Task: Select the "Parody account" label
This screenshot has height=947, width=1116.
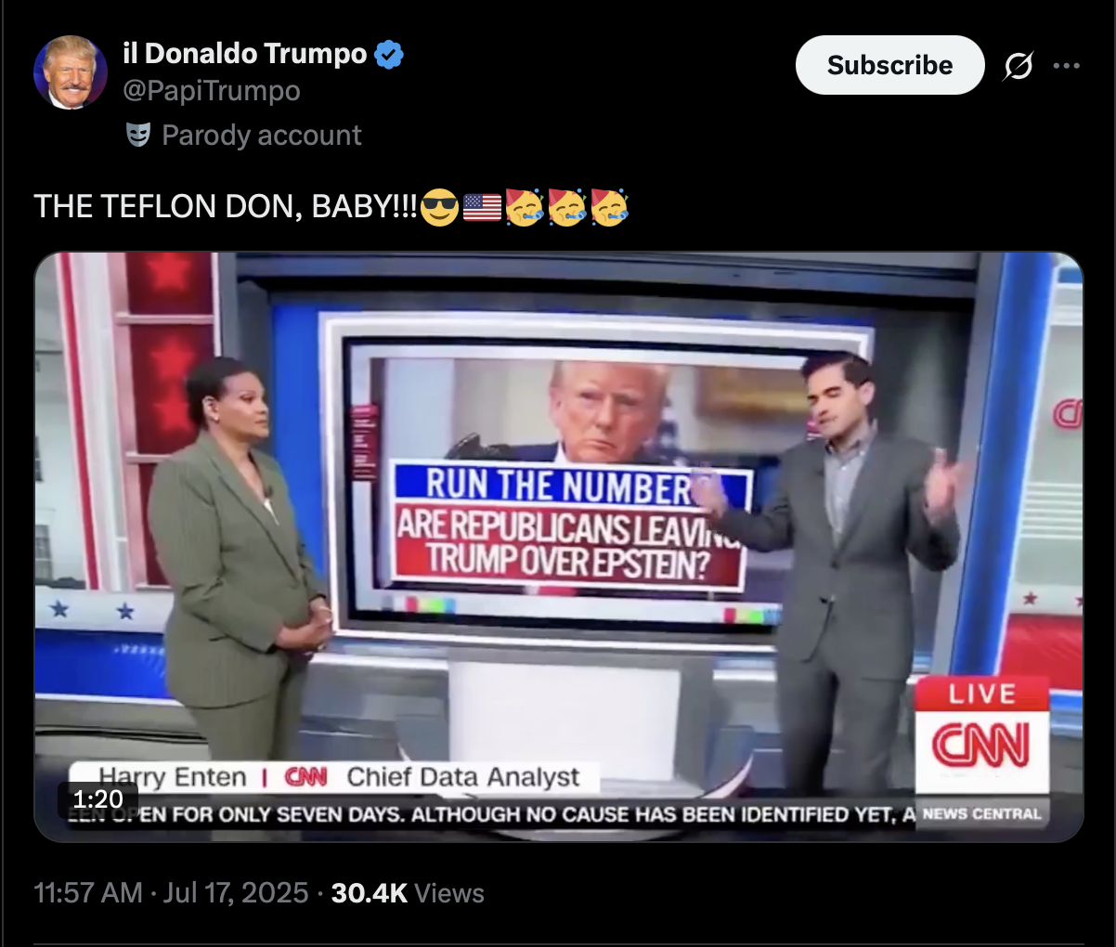Action: click(x=262, y=136)
